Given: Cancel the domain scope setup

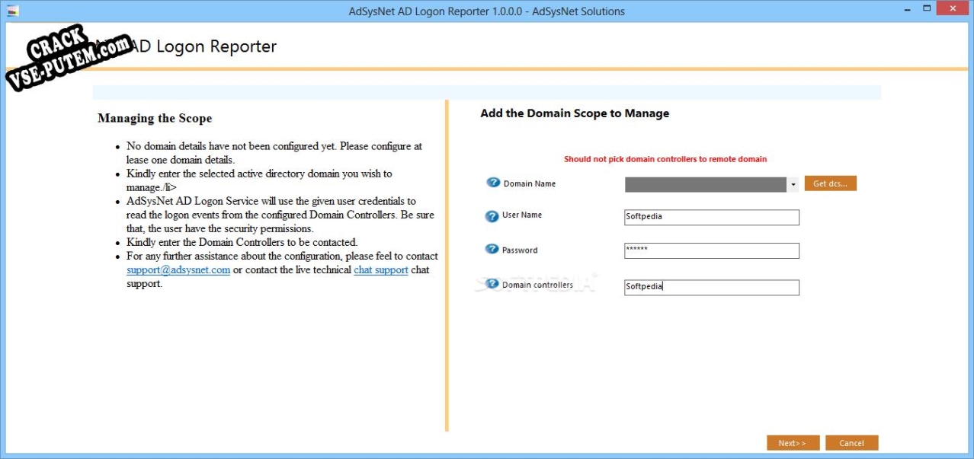Looking at the screenshot, I should (x=851, y=443).
